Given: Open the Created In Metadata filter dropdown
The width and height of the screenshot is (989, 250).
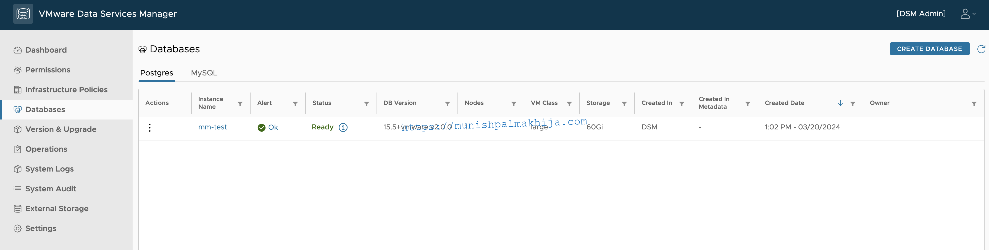Looking at the screenshot, I should click(748, 104).
